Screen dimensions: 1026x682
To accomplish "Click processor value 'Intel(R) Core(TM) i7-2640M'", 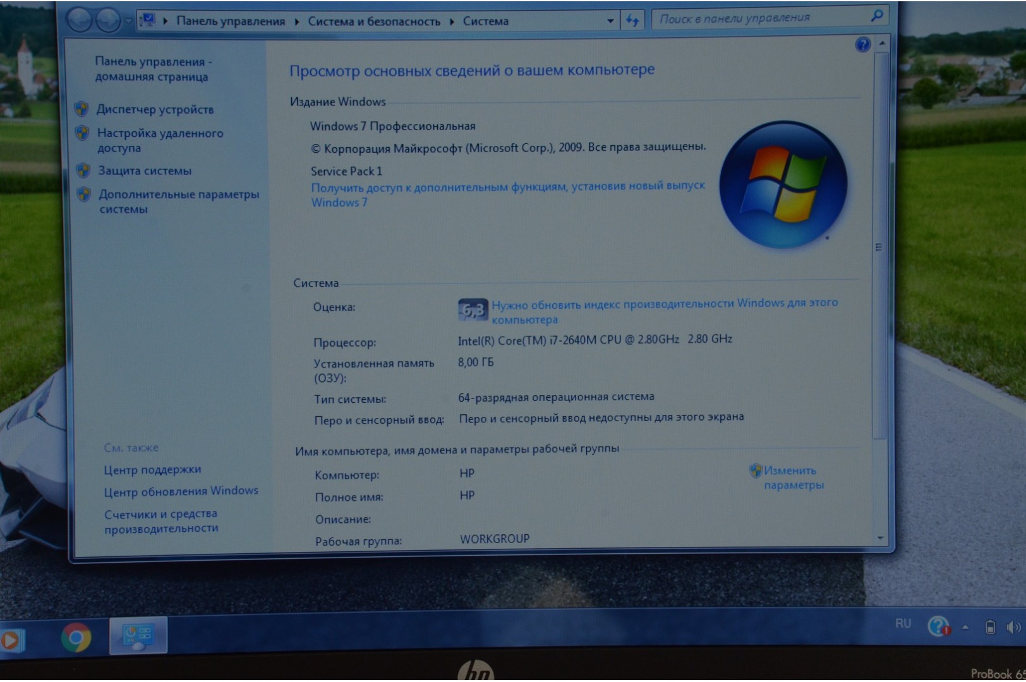I will click(x=595, y=340).
